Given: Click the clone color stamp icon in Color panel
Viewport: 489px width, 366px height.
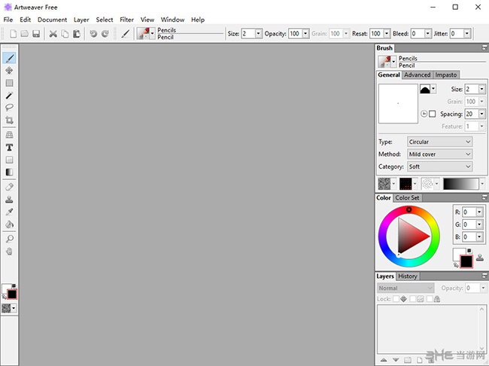Looking at the screenshot, I should coord(480,258).
